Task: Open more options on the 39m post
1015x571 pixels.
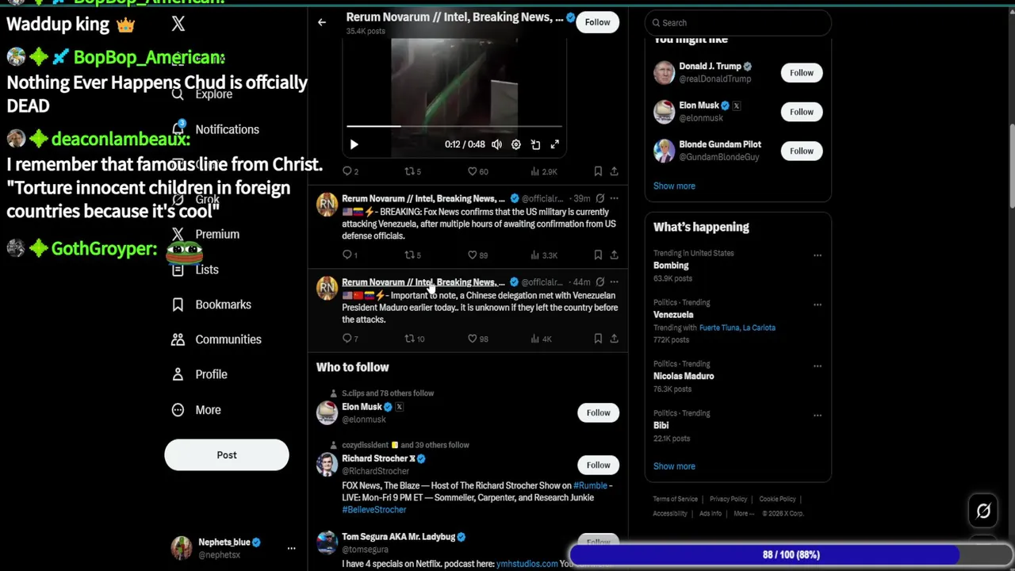Action: 614,198
